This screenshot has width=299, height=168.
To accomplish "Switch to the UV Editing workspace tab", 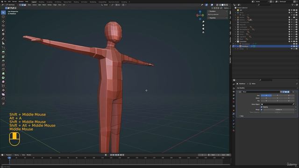I will [x=58, y=2].
